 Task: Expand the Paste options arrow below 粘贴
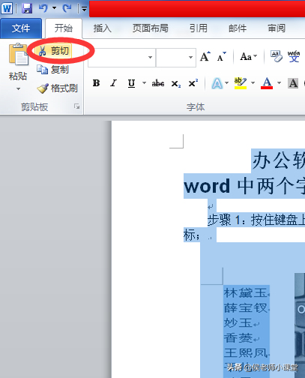[x=18, y=88]
